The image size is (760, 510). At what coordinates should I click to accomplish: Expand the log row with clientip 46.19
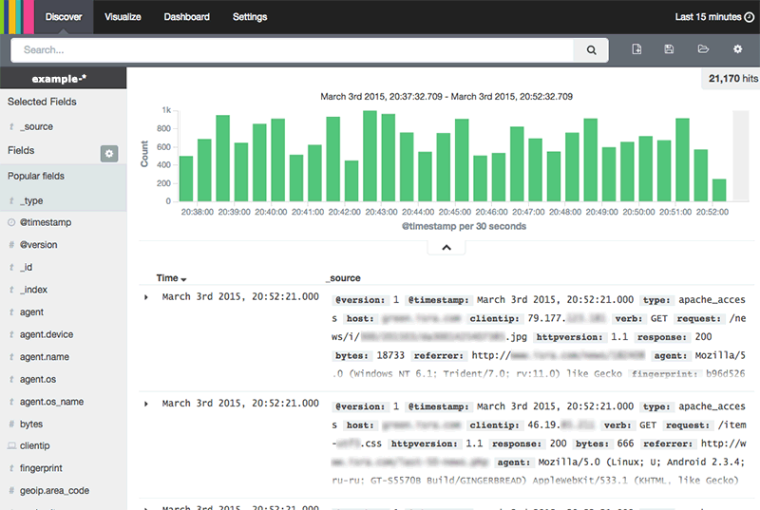[146, 404]
